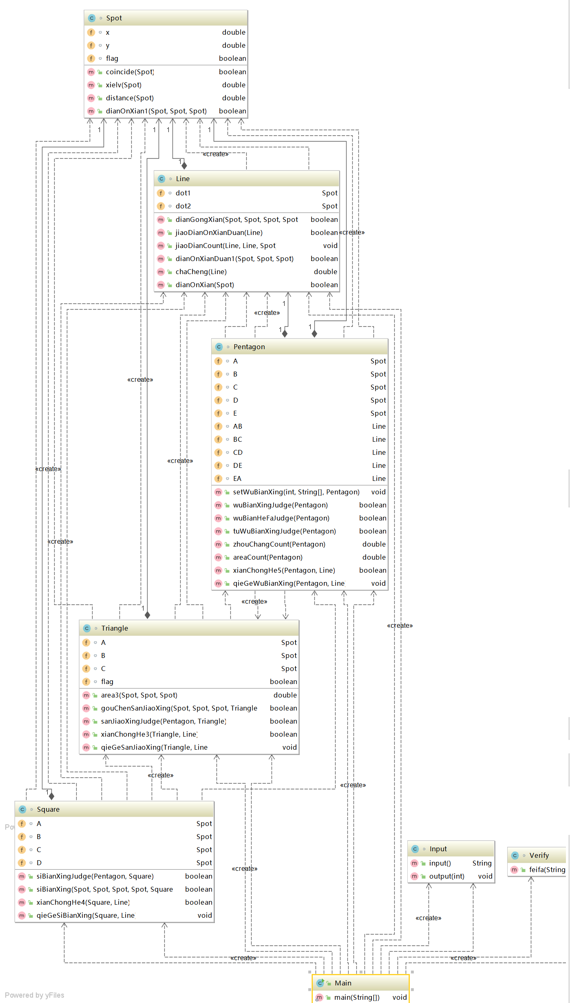Click the method icon for setWuBianXing
Viewport: 570px width, 1003px height.
coord(219,492)
